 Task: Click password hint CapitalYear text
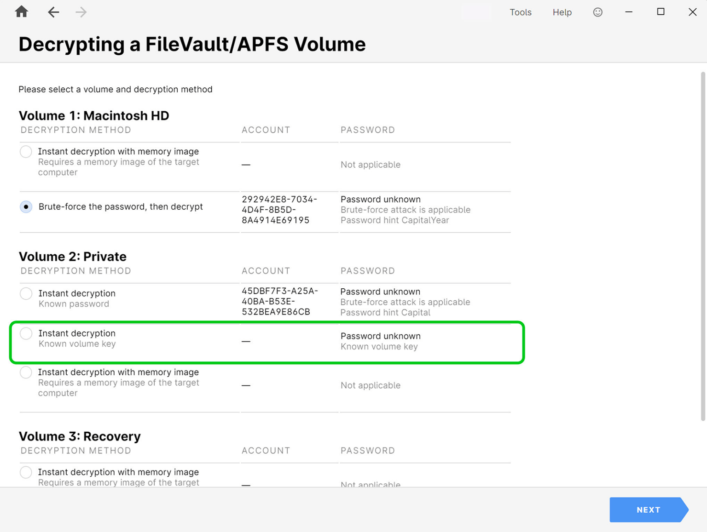point(394,220)
